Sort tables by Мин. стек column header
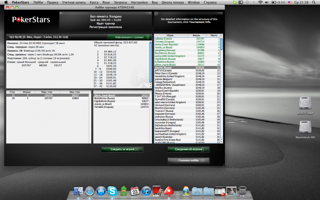 point(75,92)
